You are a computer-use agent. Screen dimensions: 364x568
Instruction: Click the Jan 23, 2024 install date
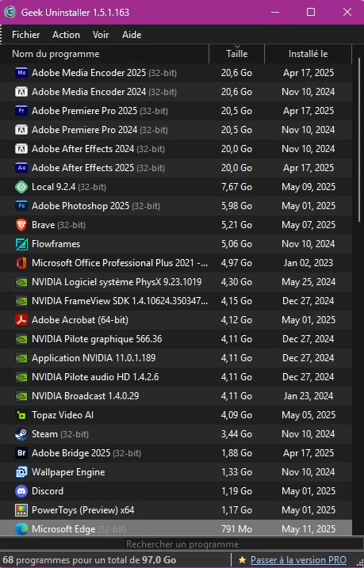(308, 396)
